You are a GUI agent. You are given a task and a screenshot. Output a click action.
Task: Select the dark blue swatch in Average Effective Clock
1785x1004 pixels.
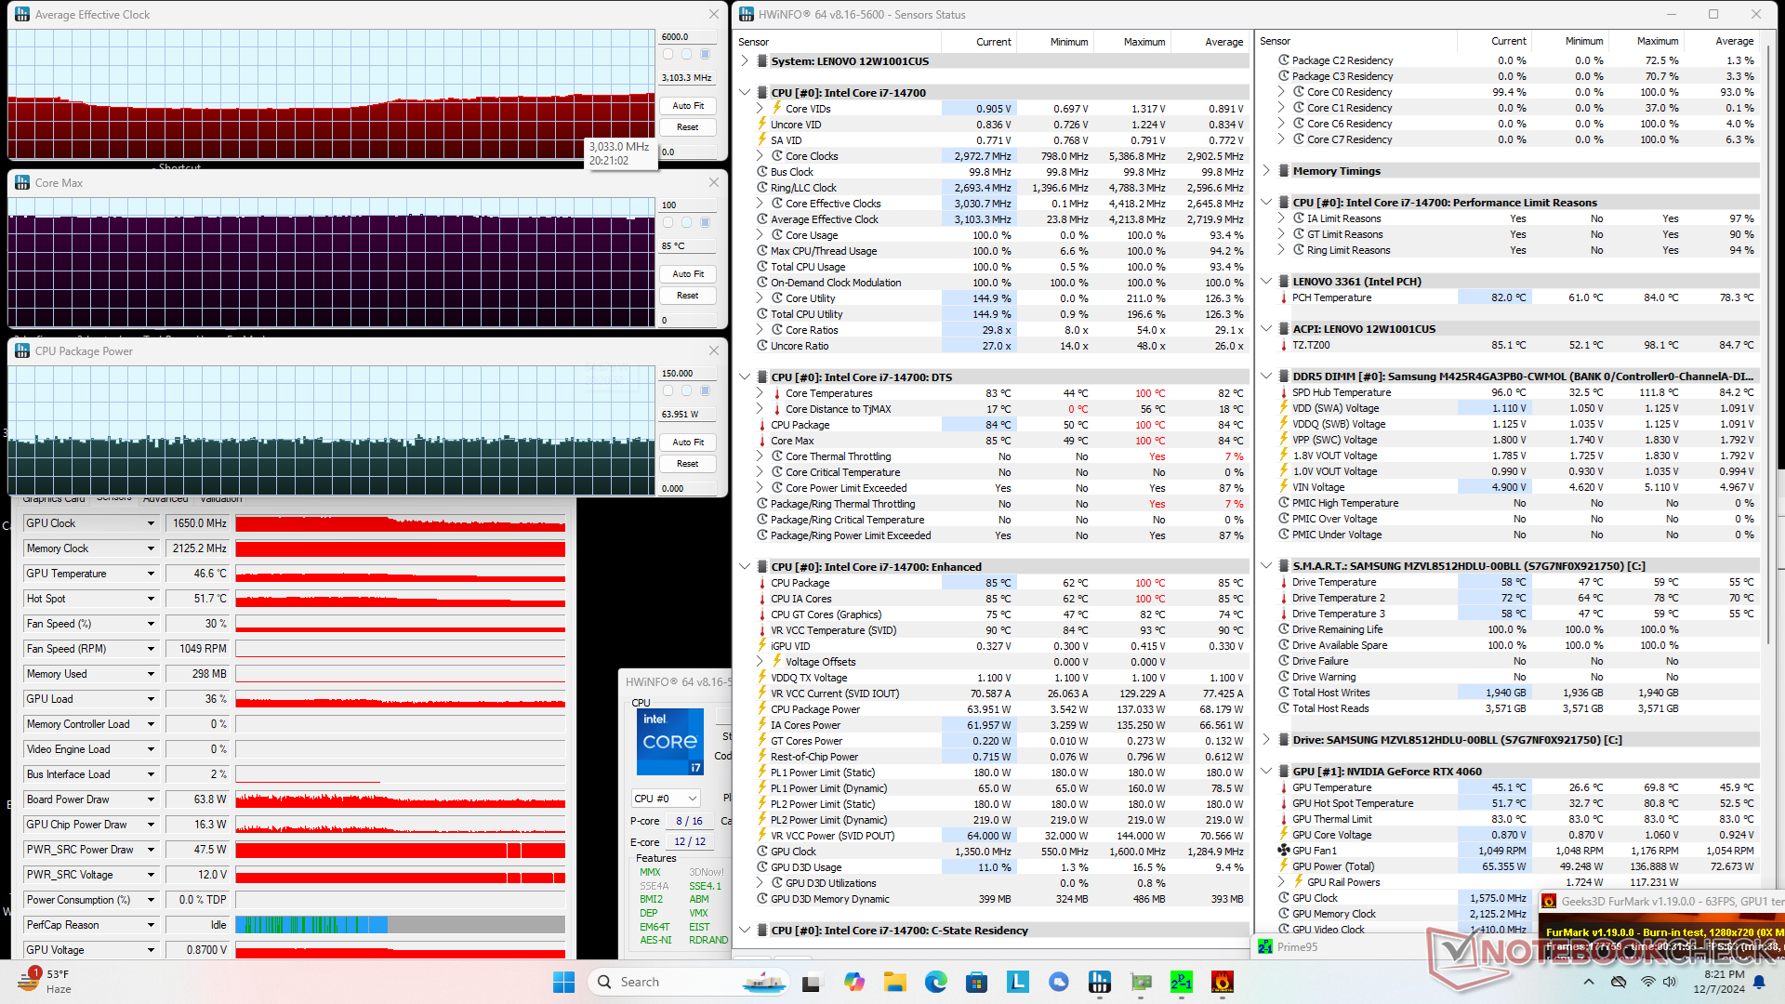705,54
